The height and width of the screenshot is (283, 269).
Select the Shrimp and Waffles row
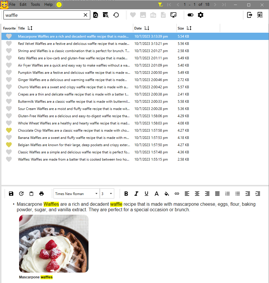(x=135, y=51)
